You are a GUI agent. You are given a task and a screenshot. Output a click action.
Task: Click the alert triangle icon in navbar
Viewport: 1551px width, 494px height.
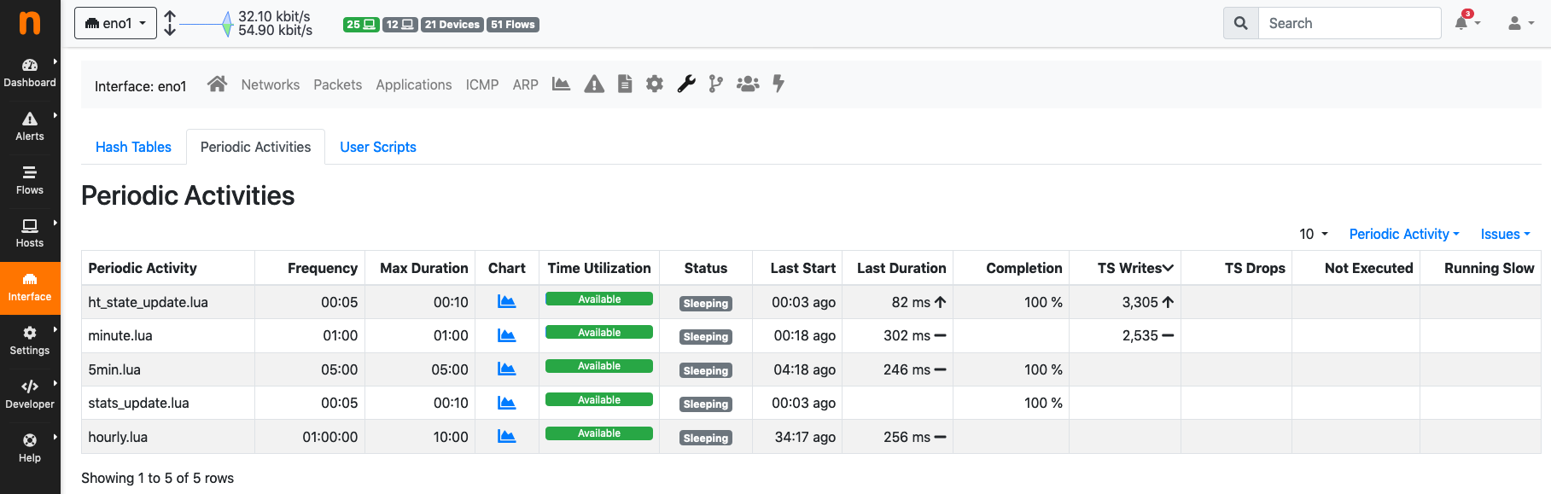[x=594, y=84]
